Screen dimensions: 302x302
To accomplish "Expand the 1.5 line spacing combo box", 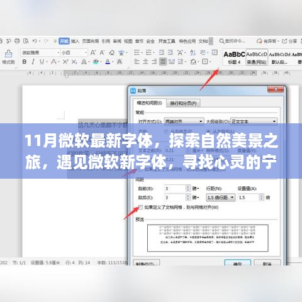I will [220, 198].
